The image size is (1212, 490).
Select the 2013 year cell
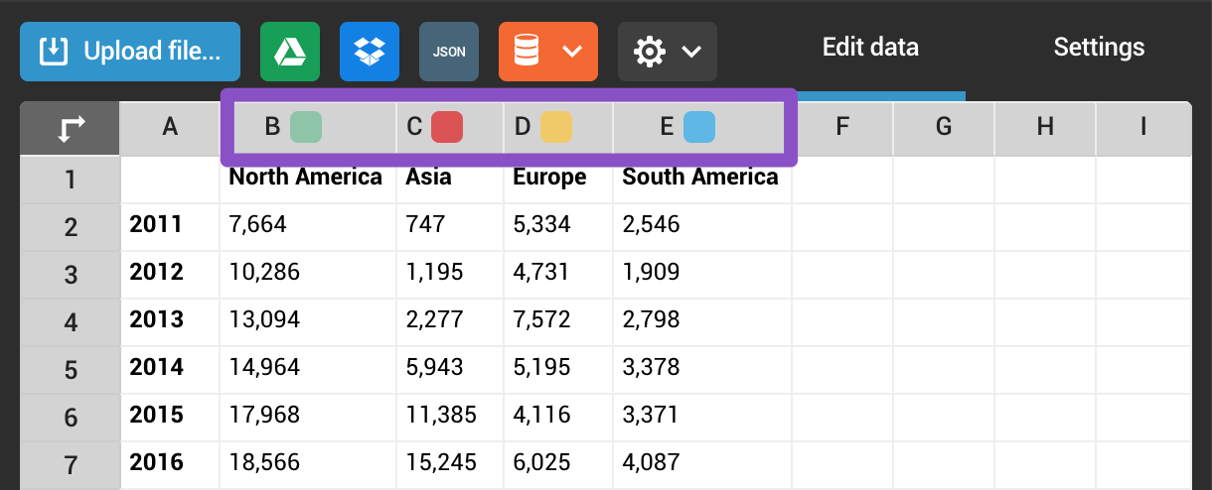(170, 323)
